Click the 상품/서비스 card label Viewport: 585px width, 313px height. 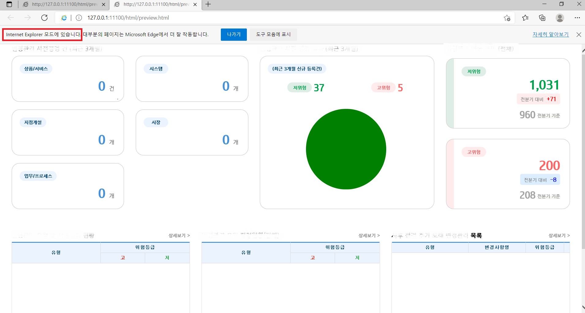[36, 69]
